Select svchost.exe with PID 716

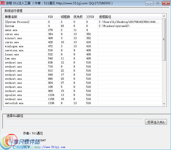[83, 66]
